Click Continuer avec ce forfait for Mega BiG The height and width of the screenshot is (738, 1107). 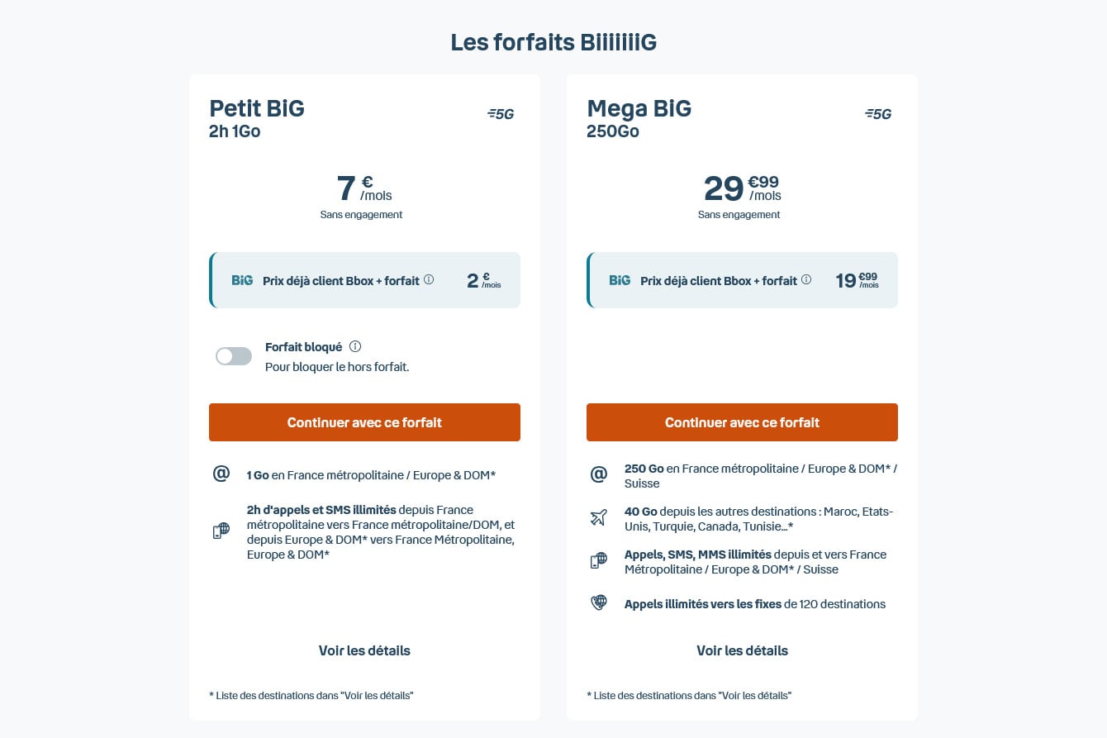tap(741, 422)
